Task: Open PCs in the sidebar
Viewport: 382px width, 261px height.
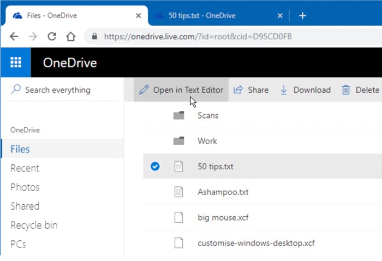Action: 18,244
